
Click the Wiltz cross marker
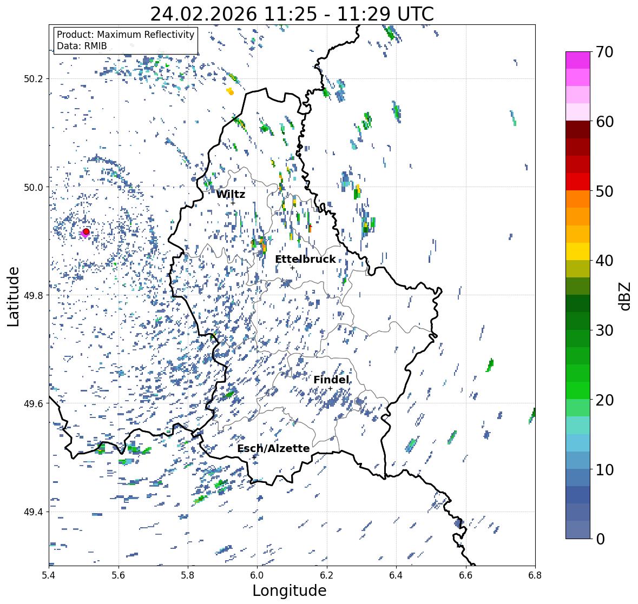[x=233, y=203]
